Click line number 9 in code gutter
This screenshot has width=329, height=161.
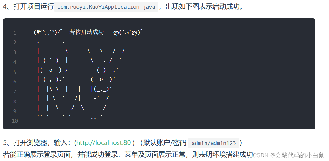(15, 111)
